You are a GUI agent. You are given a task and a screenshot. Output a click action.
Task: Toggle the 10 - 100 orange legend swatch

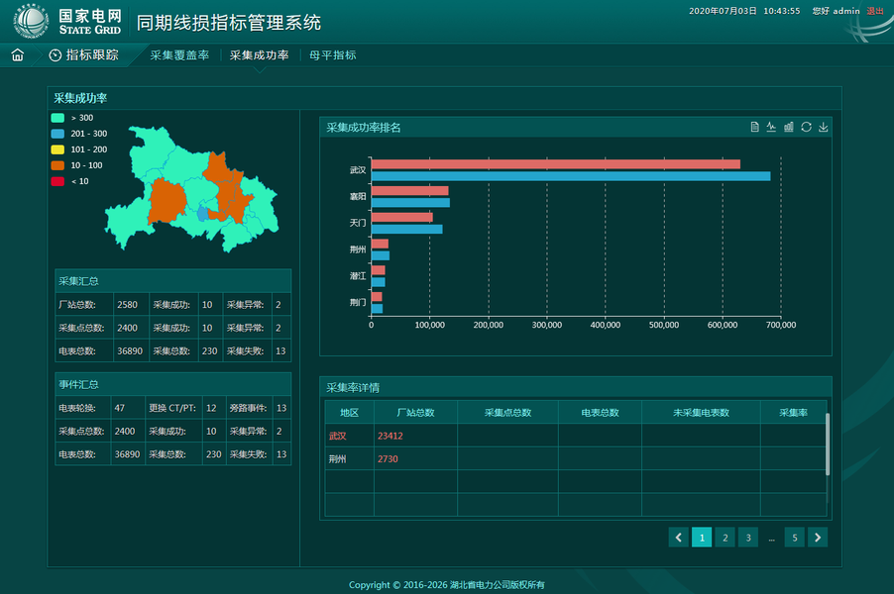click(57, 165)
